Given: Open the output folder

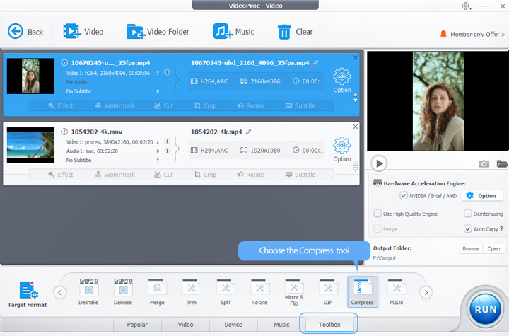Looking at the screenshot, I should click(x=493, y=248).
